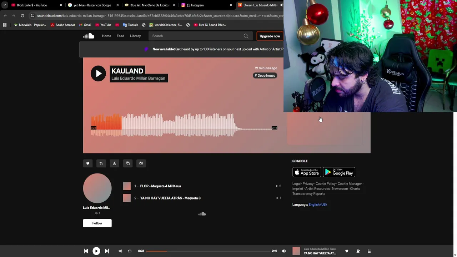Image resolution: width=457 pixels, height=257 pixels.
Task: Open the worldcia3ds.com bookmark
Action: [x=166, y=25]
